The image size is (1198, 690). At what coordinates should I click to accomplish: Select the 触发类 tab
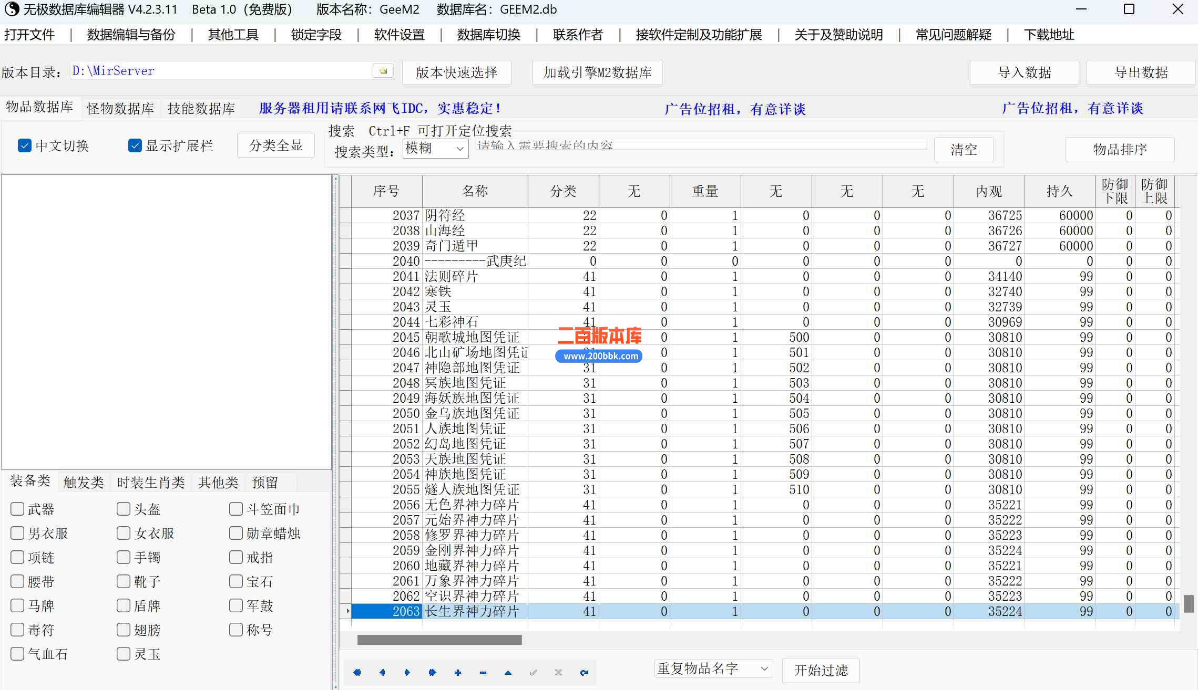(x=84, y=482)
